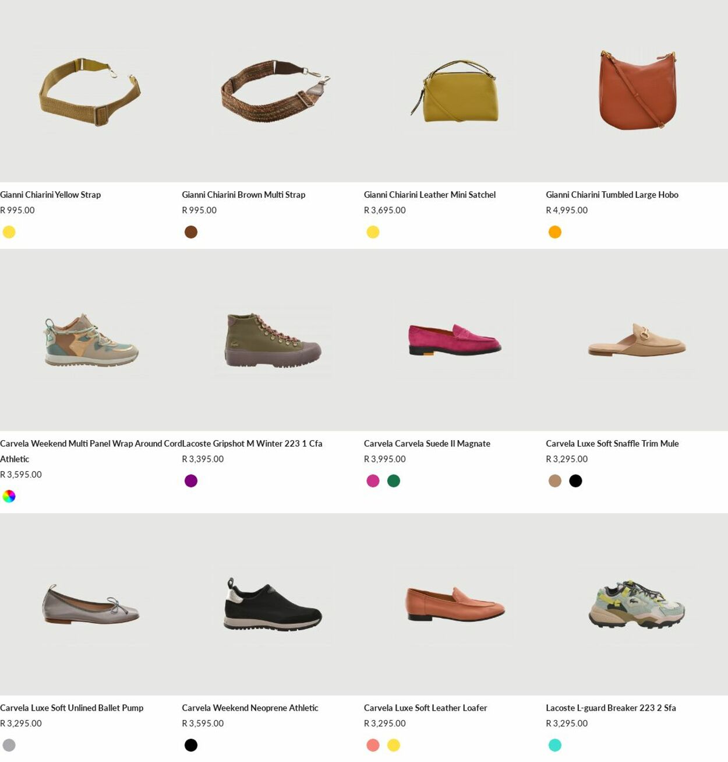Open the Unlined Ballet Pump image
This screenshot has height=762, width=728.
91,605
